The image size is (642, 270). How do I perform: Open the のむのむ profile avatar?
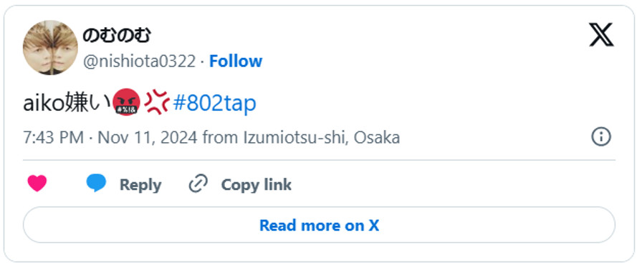(x=50, y=48)
